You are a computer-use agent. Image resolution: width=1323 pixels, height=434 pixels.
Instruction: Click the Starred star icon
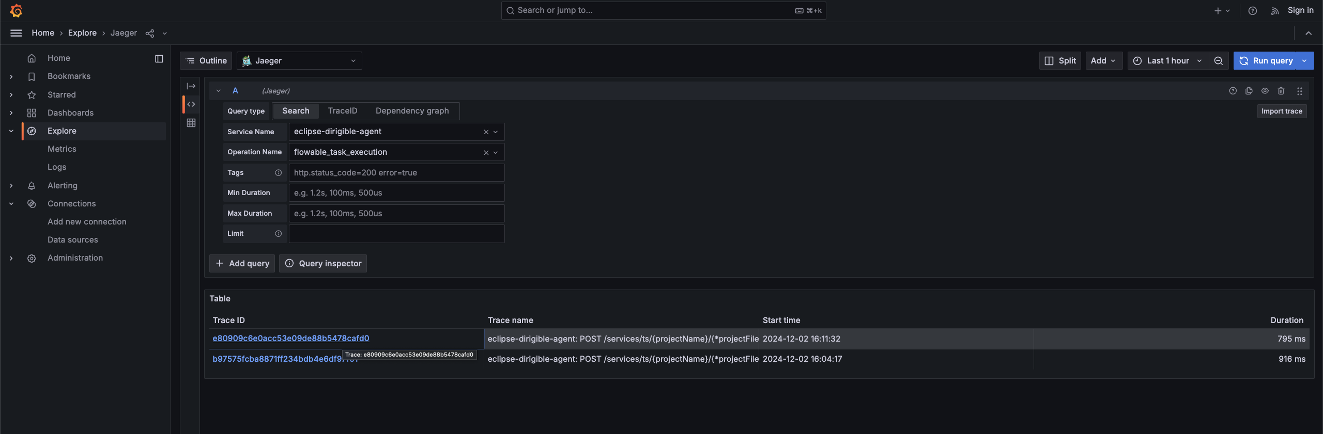point(32,95)
